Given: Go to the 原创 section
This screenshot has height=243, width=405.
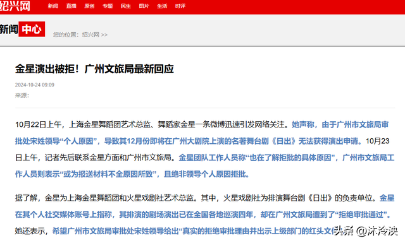Looking at the screenshot, I should (x=89, y=6).
